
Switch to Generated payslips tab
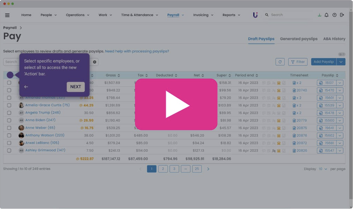(299, 39)
